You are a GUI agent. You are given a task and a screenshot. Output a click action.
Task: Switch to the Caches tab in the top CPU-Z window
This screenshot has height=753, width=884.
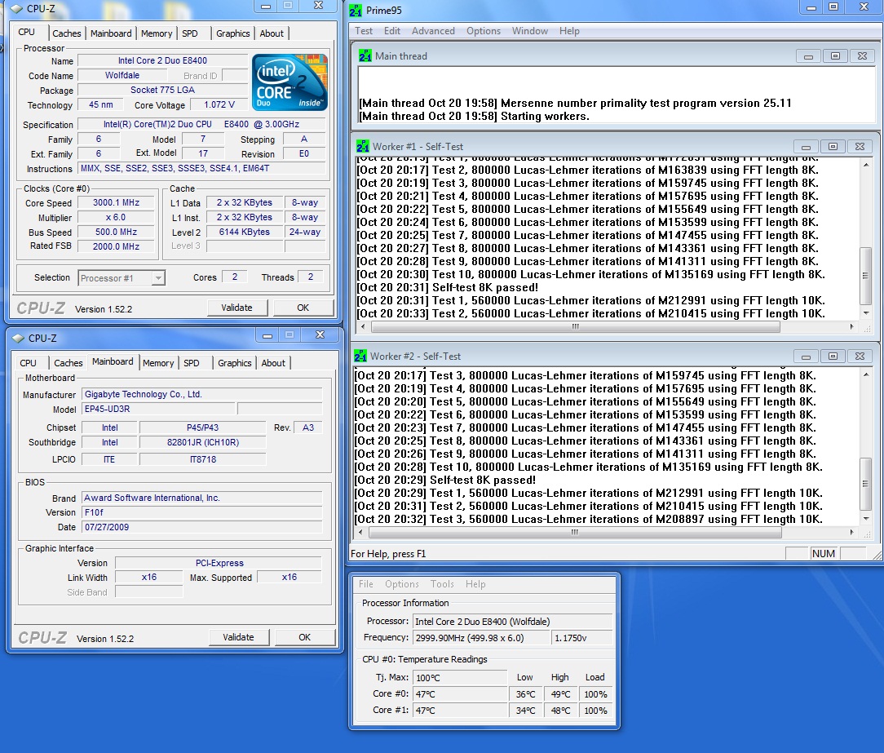click(x=67, y=33)
